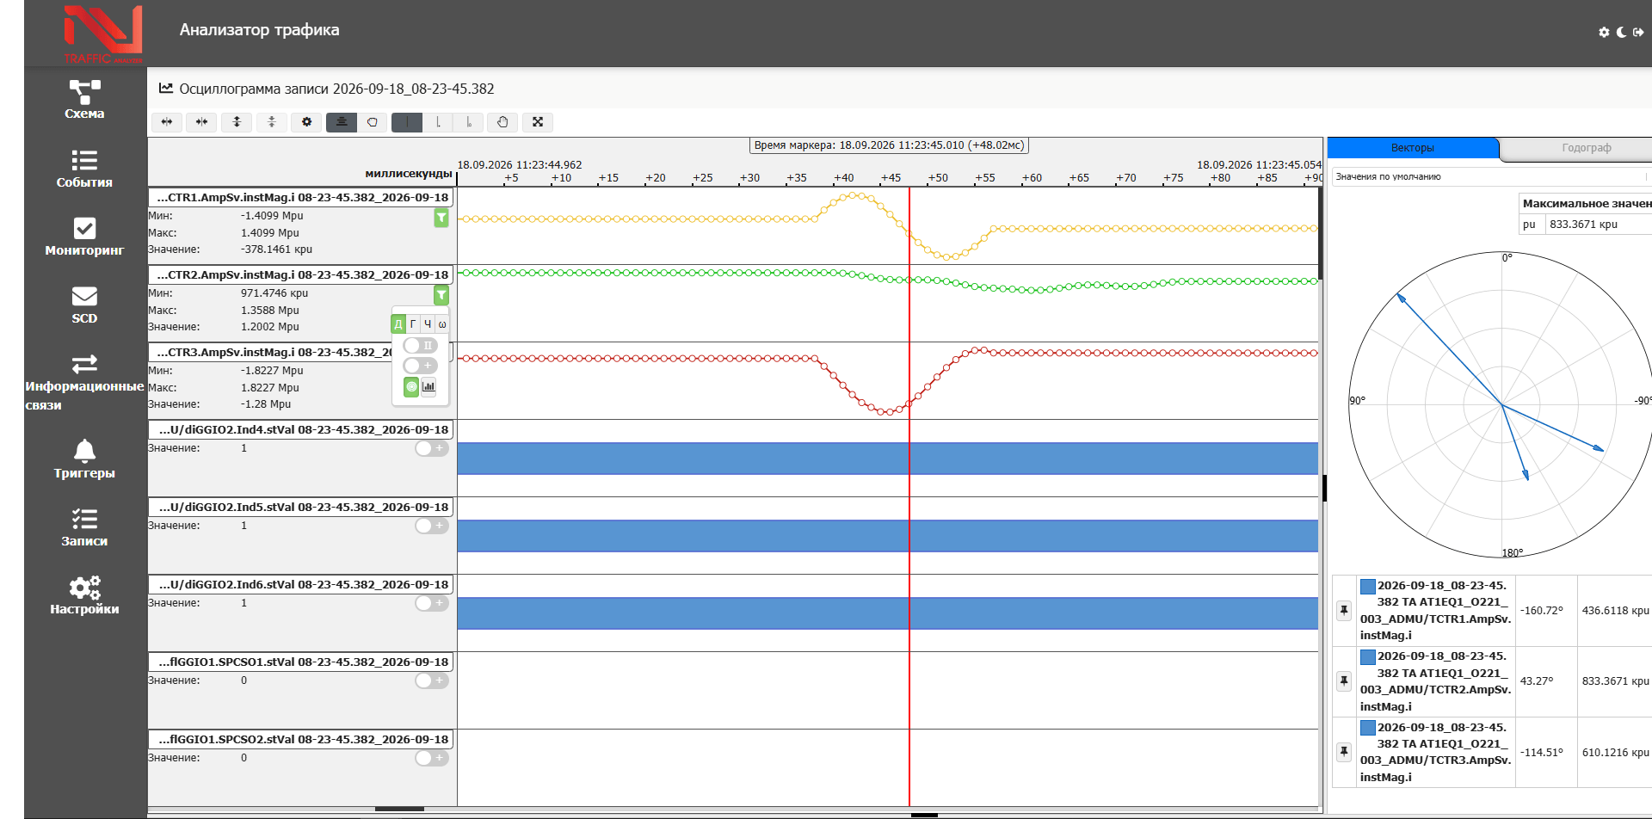Viewport: 1652px width, 819px height.
Task: Select stacked-lines alignment mode button
Action: pos(342,122)
